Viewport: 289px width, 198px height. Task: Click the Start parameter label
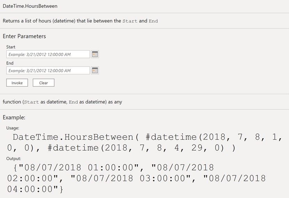click(x=11, y=47)
